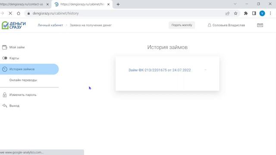The height and width of the screenshot is (155, 276).
Task: Open Личный кабинет breadcrumb link
Action: click(50, 25)
